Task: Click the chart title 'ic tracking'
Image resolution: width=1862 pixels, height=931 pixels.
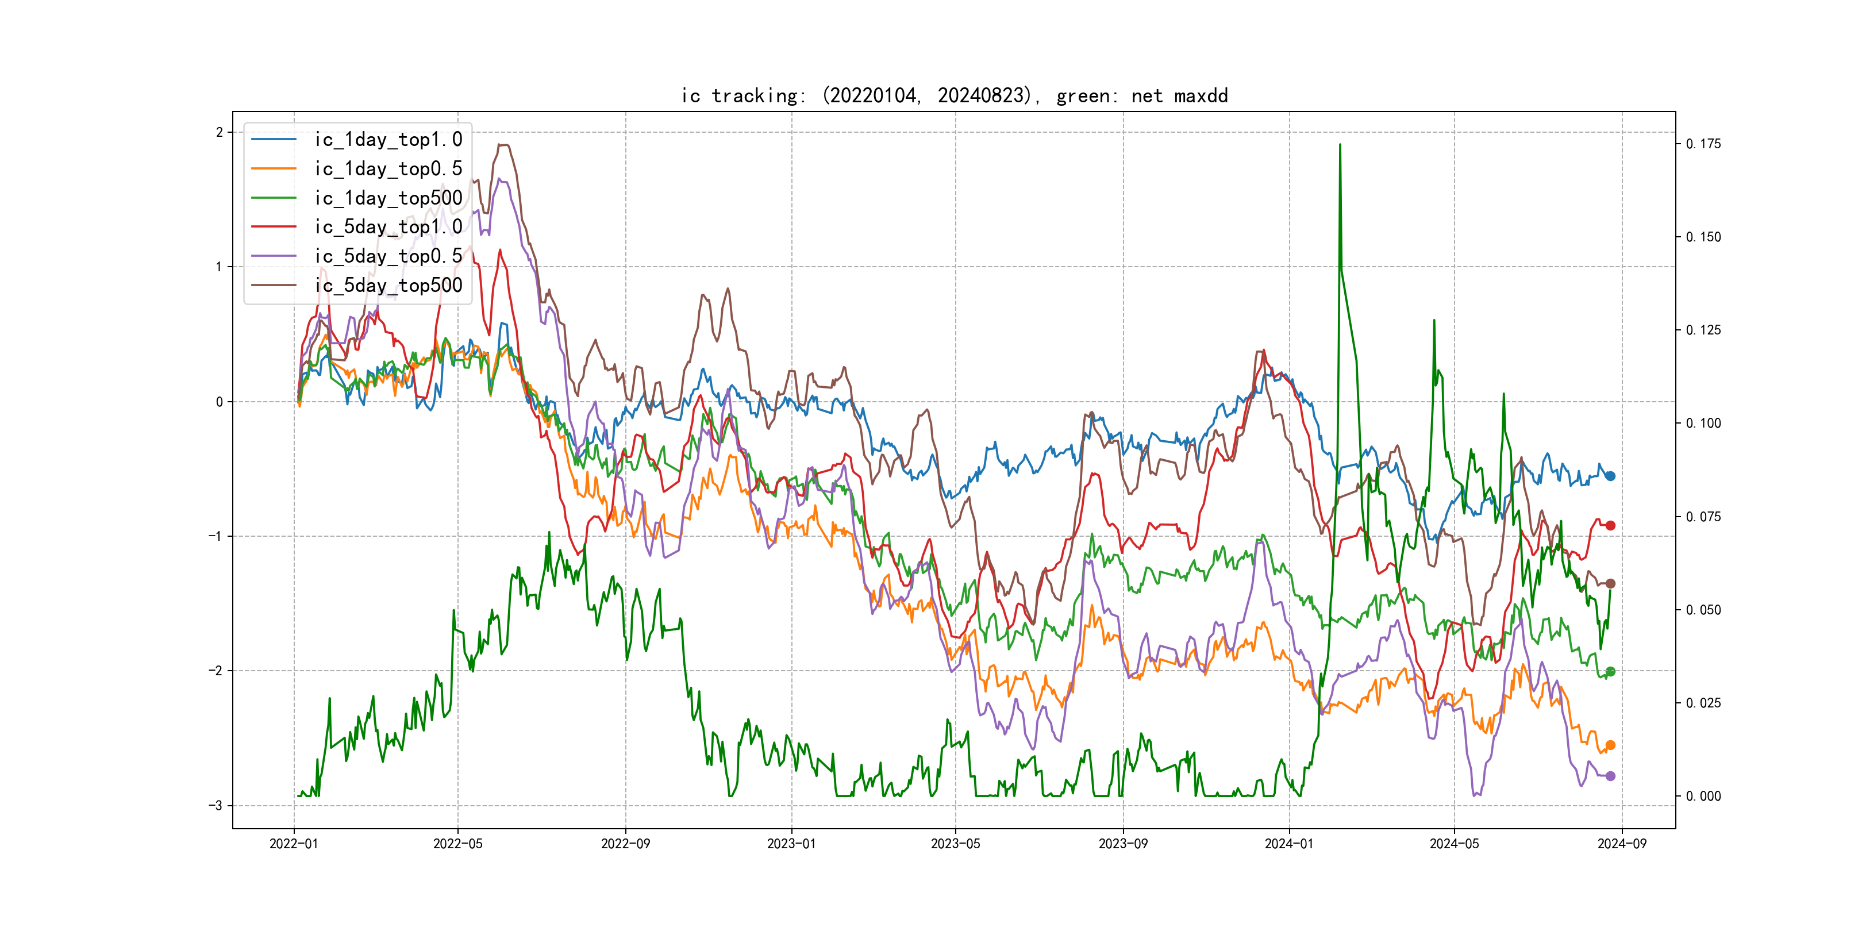Action: 954,96
